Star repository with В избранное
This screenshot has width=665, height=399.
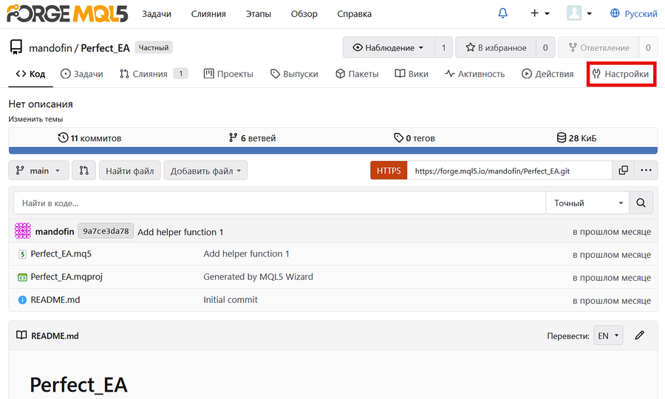(x=496, y=47)
